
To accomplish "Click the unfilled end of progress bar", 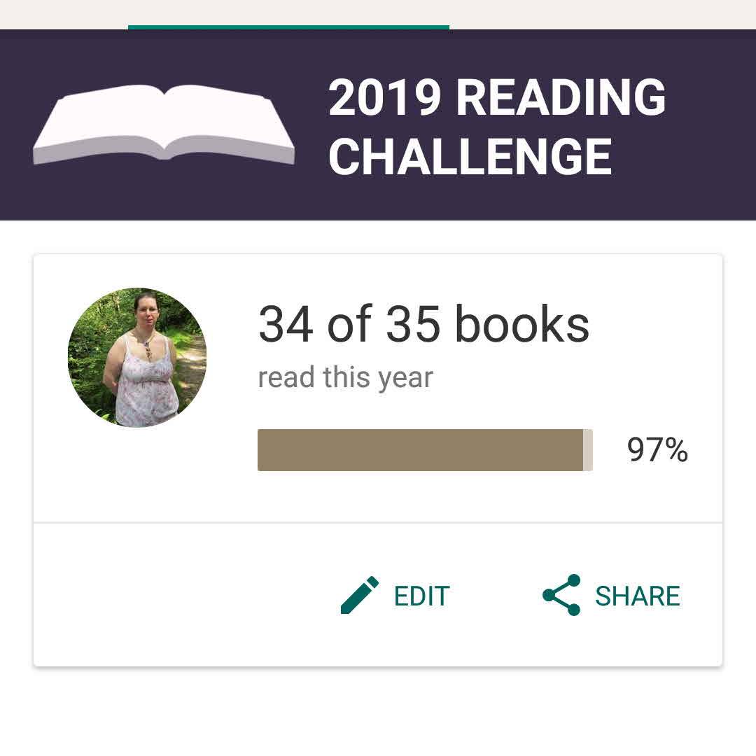I will click(x=588, y=450).
